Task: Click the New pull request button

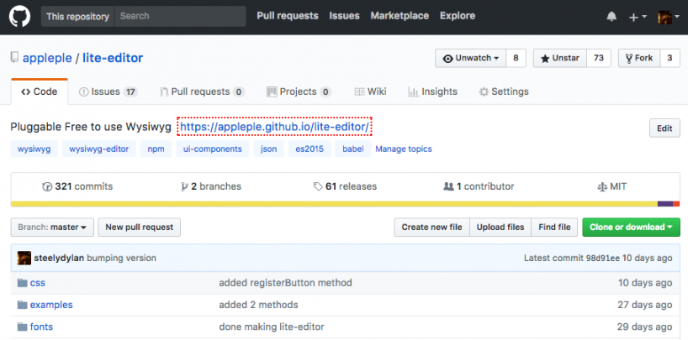Action: click(x=140, y=227)
